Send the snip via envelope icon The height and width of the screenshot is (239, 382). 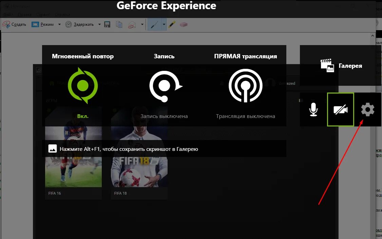click(132, 25)
